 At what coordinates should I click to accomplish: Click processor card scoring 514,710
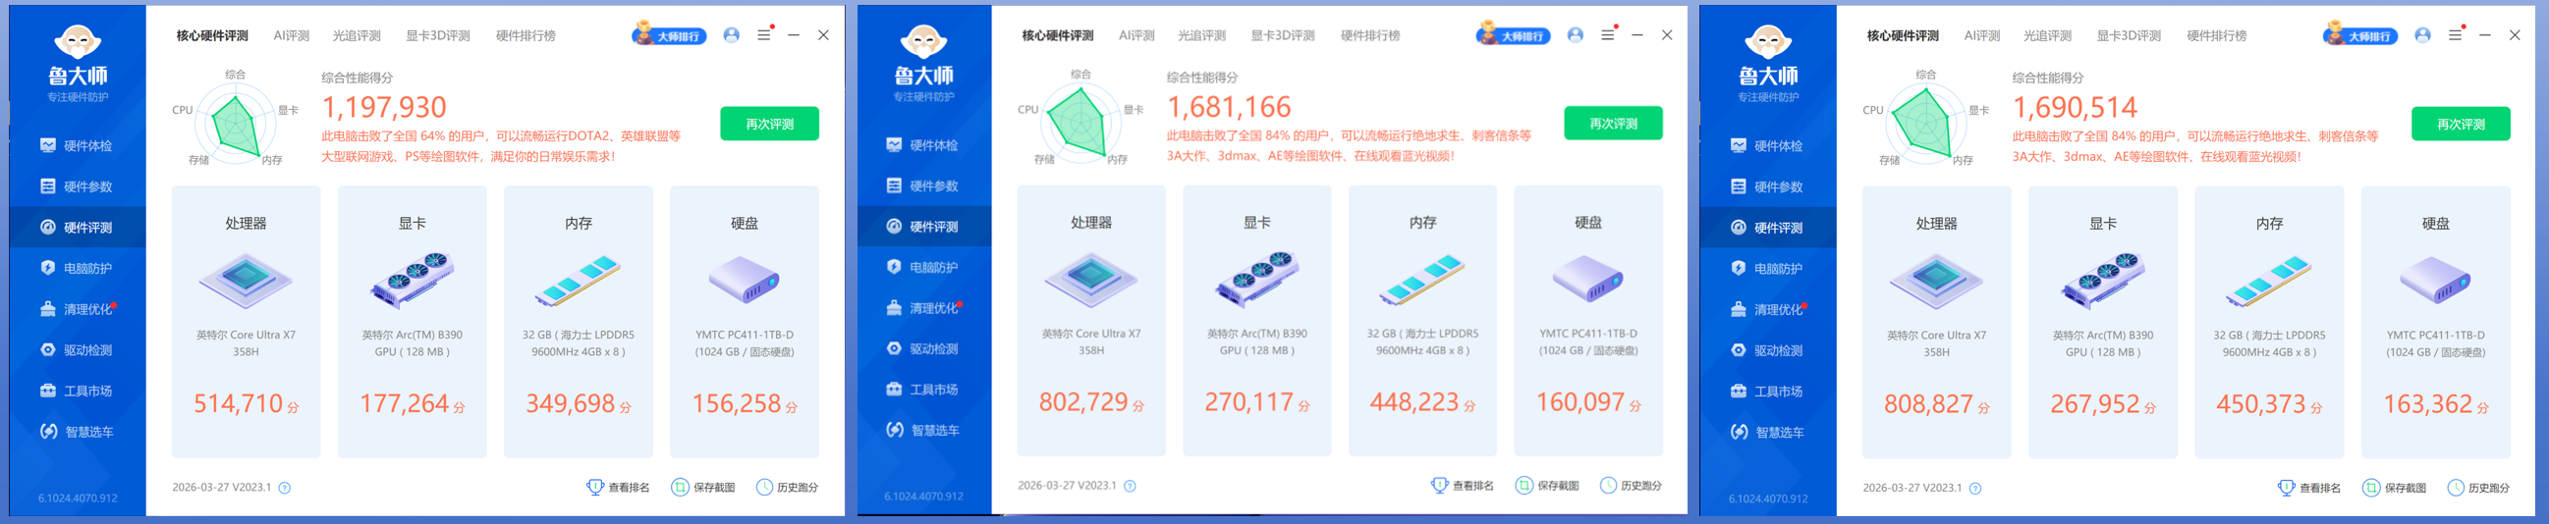tap(246, 321)
